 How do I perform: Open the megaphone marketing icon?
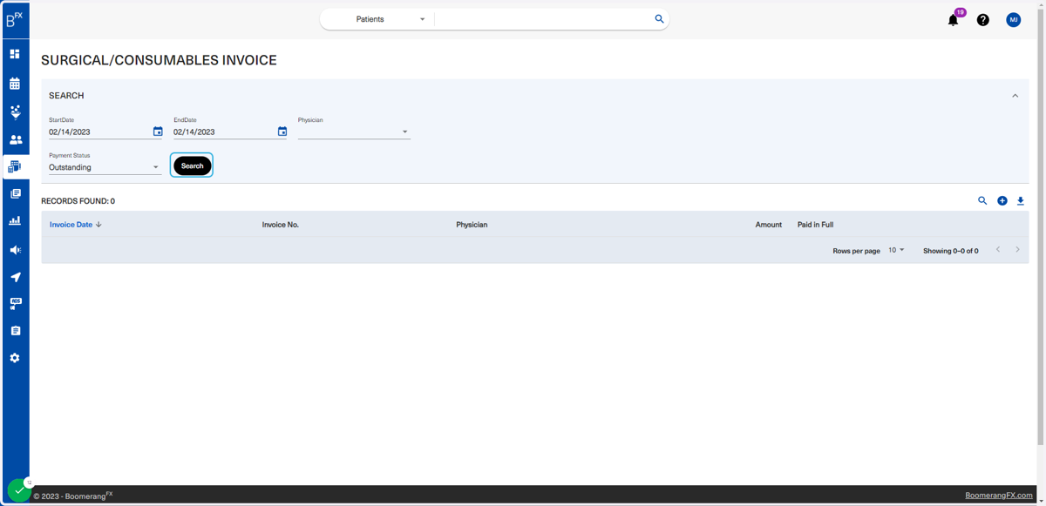tap(15, 250)
